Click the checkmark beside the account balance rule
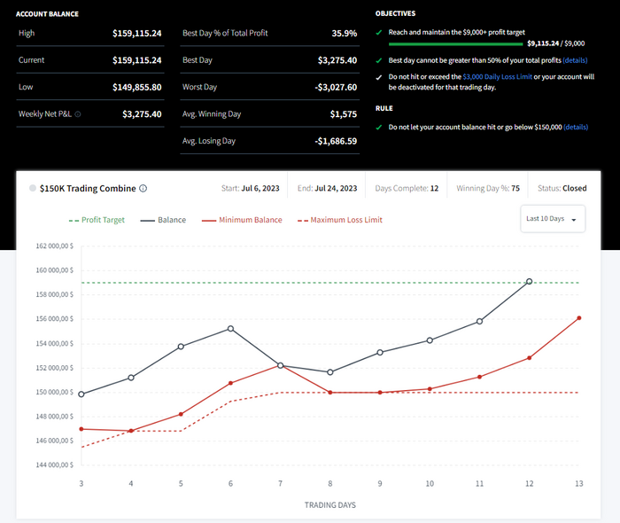The image size is (620, 523). 379,128
